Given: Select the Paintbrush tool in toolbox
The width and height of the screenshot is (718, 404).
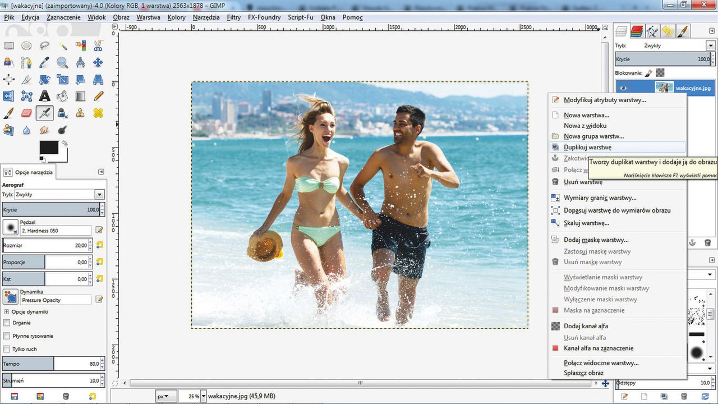Looking at the screenshot, I should pyautogui.click(x=8, y=113).
